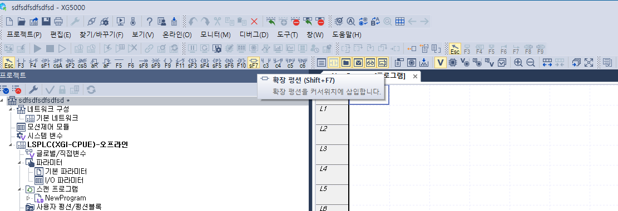618x211 pixels.
Task: Print with the printer toolbar icon
Action: click(x=58, y=21)
